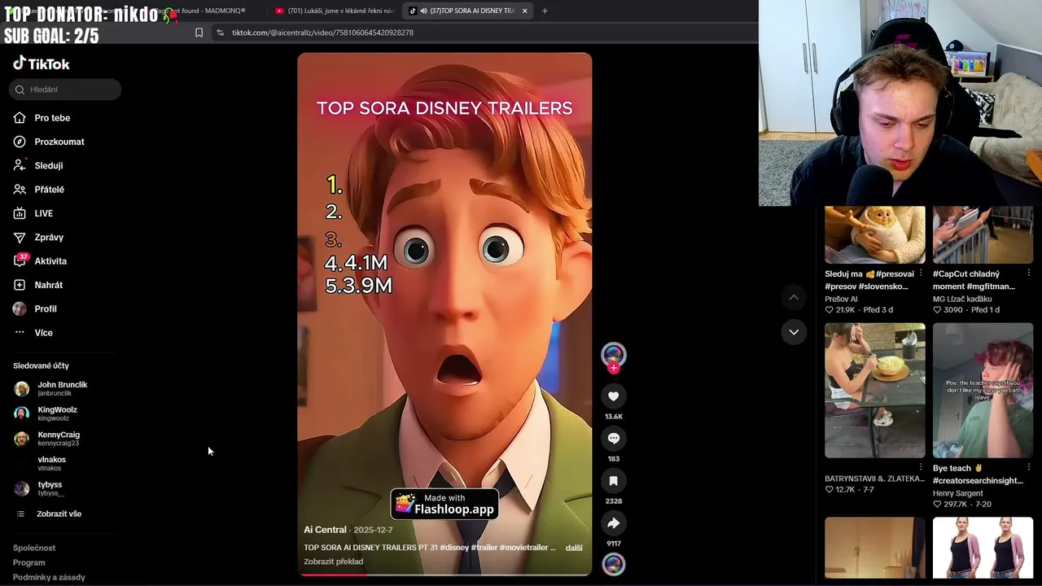Click the Společnost footer link

(34, 549)
